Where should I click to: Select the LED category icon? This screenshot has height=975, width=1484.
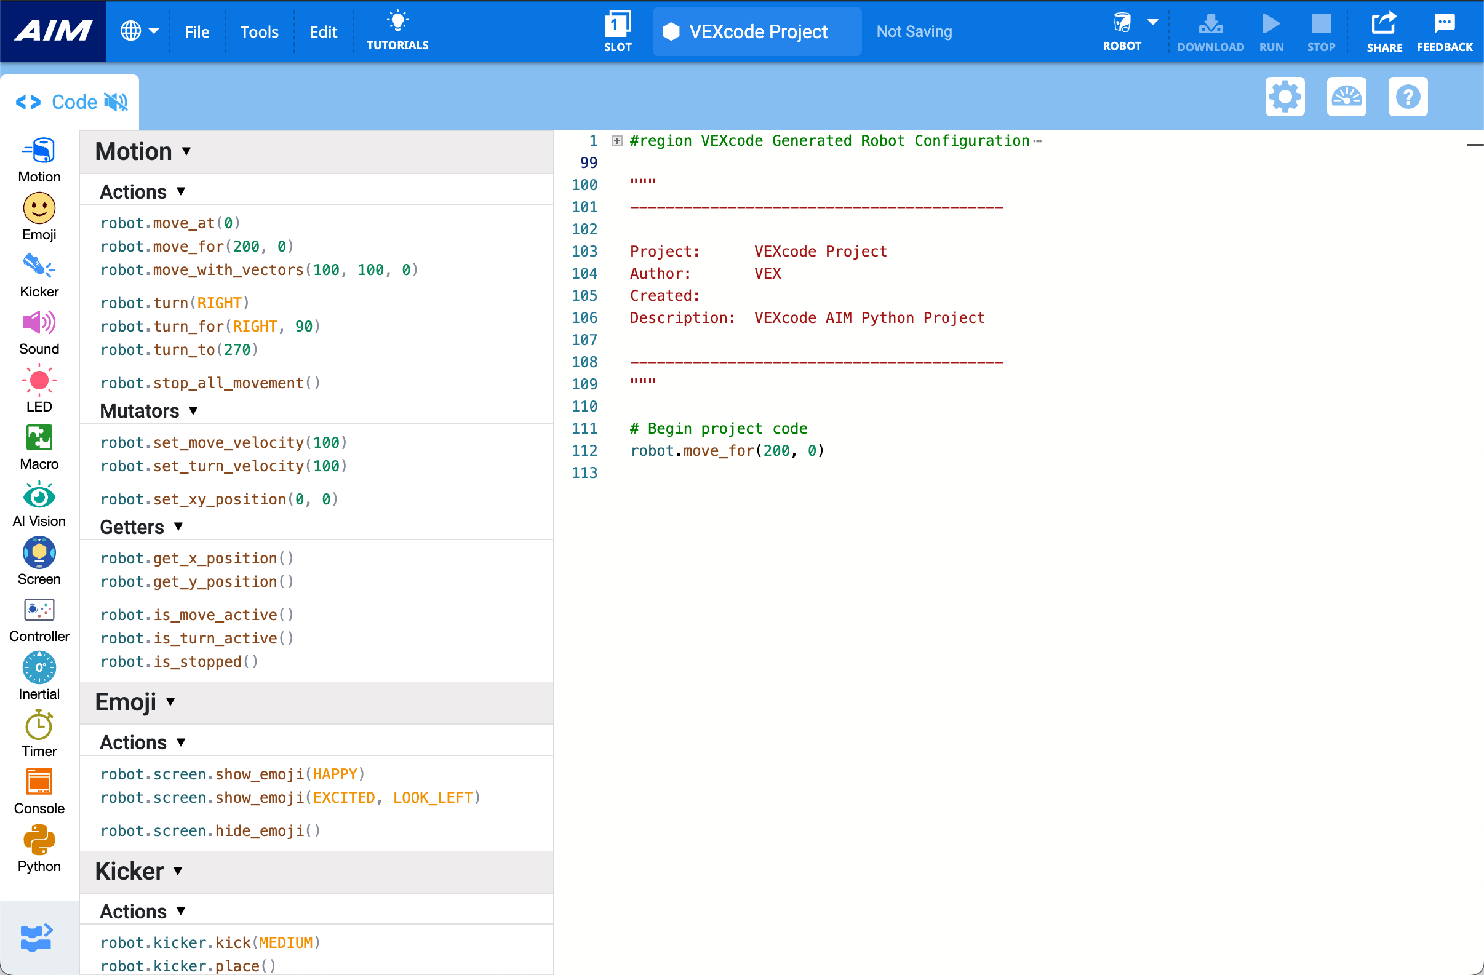click(x=39, y=381)
